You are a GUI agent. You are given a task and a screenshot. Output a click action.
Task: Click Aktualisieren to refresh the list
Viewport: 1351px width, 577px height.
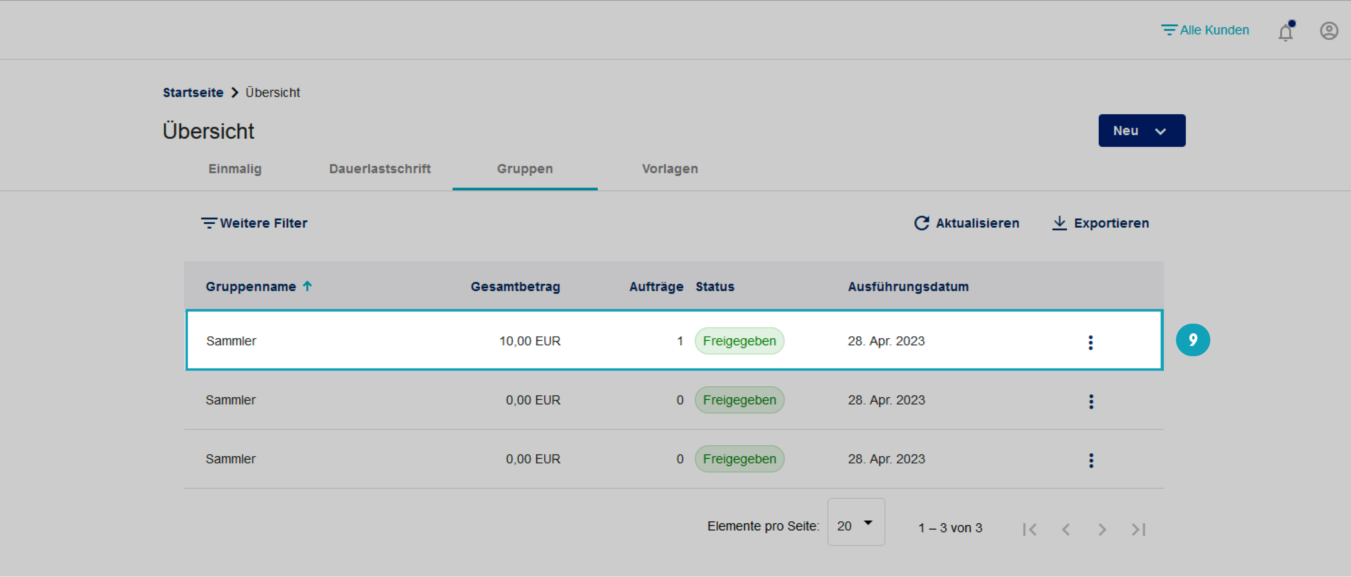[966, 223]
